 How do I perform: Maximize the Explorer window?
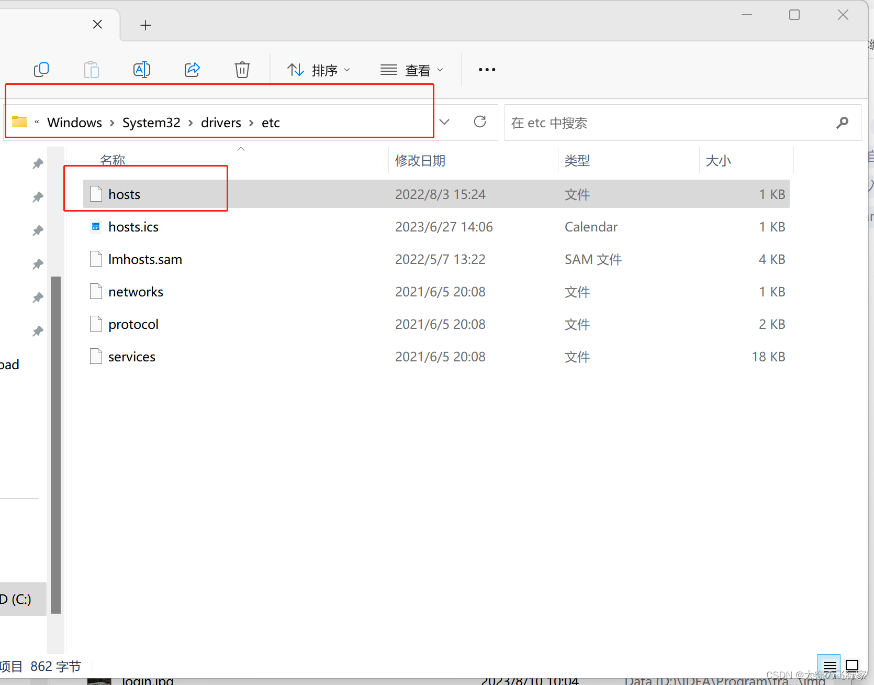tap(794, 15)
